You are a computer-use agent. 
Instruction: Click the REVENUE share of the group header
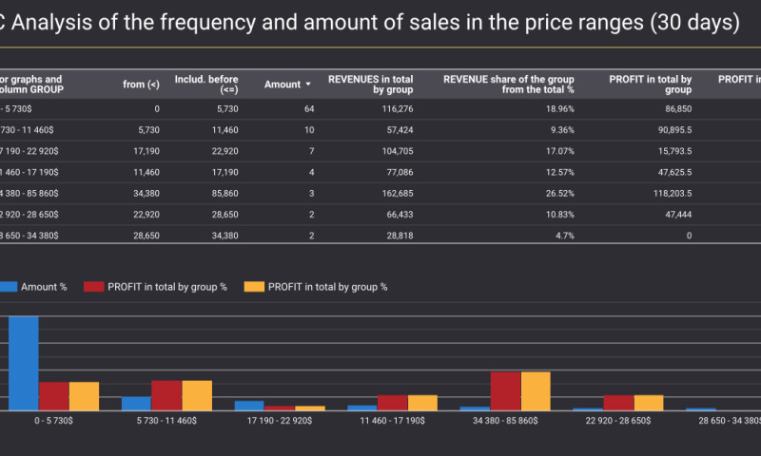click(x=509, y=85)
